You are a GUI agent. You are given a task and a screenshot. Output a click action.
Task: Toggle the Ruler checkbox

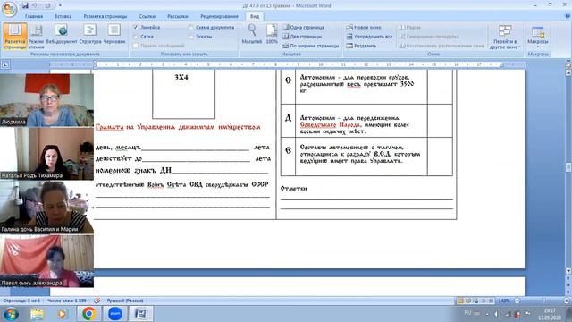pyautogui.click(x=136, y=28)
